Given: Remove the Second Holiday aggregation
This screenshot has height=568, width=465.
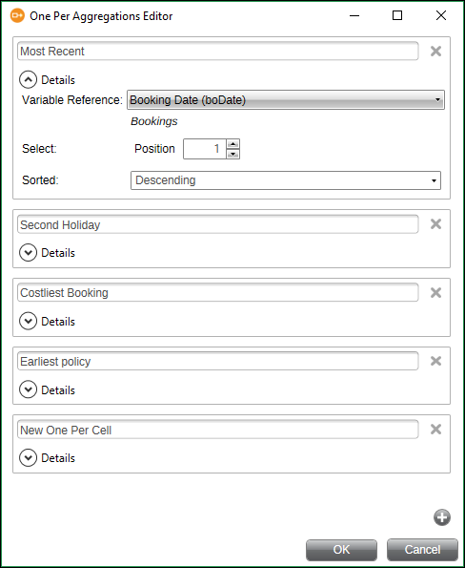Looking at the screenshot, I should point(435,224).
